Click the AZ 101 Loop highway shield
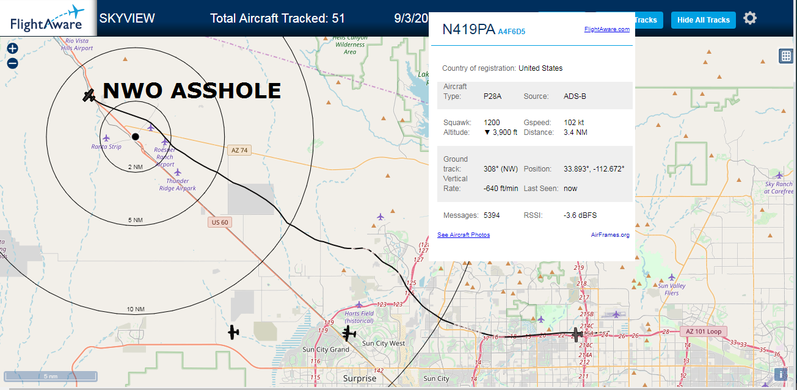The height and width of the screenshot is (390, 797). tap(704, 331)
